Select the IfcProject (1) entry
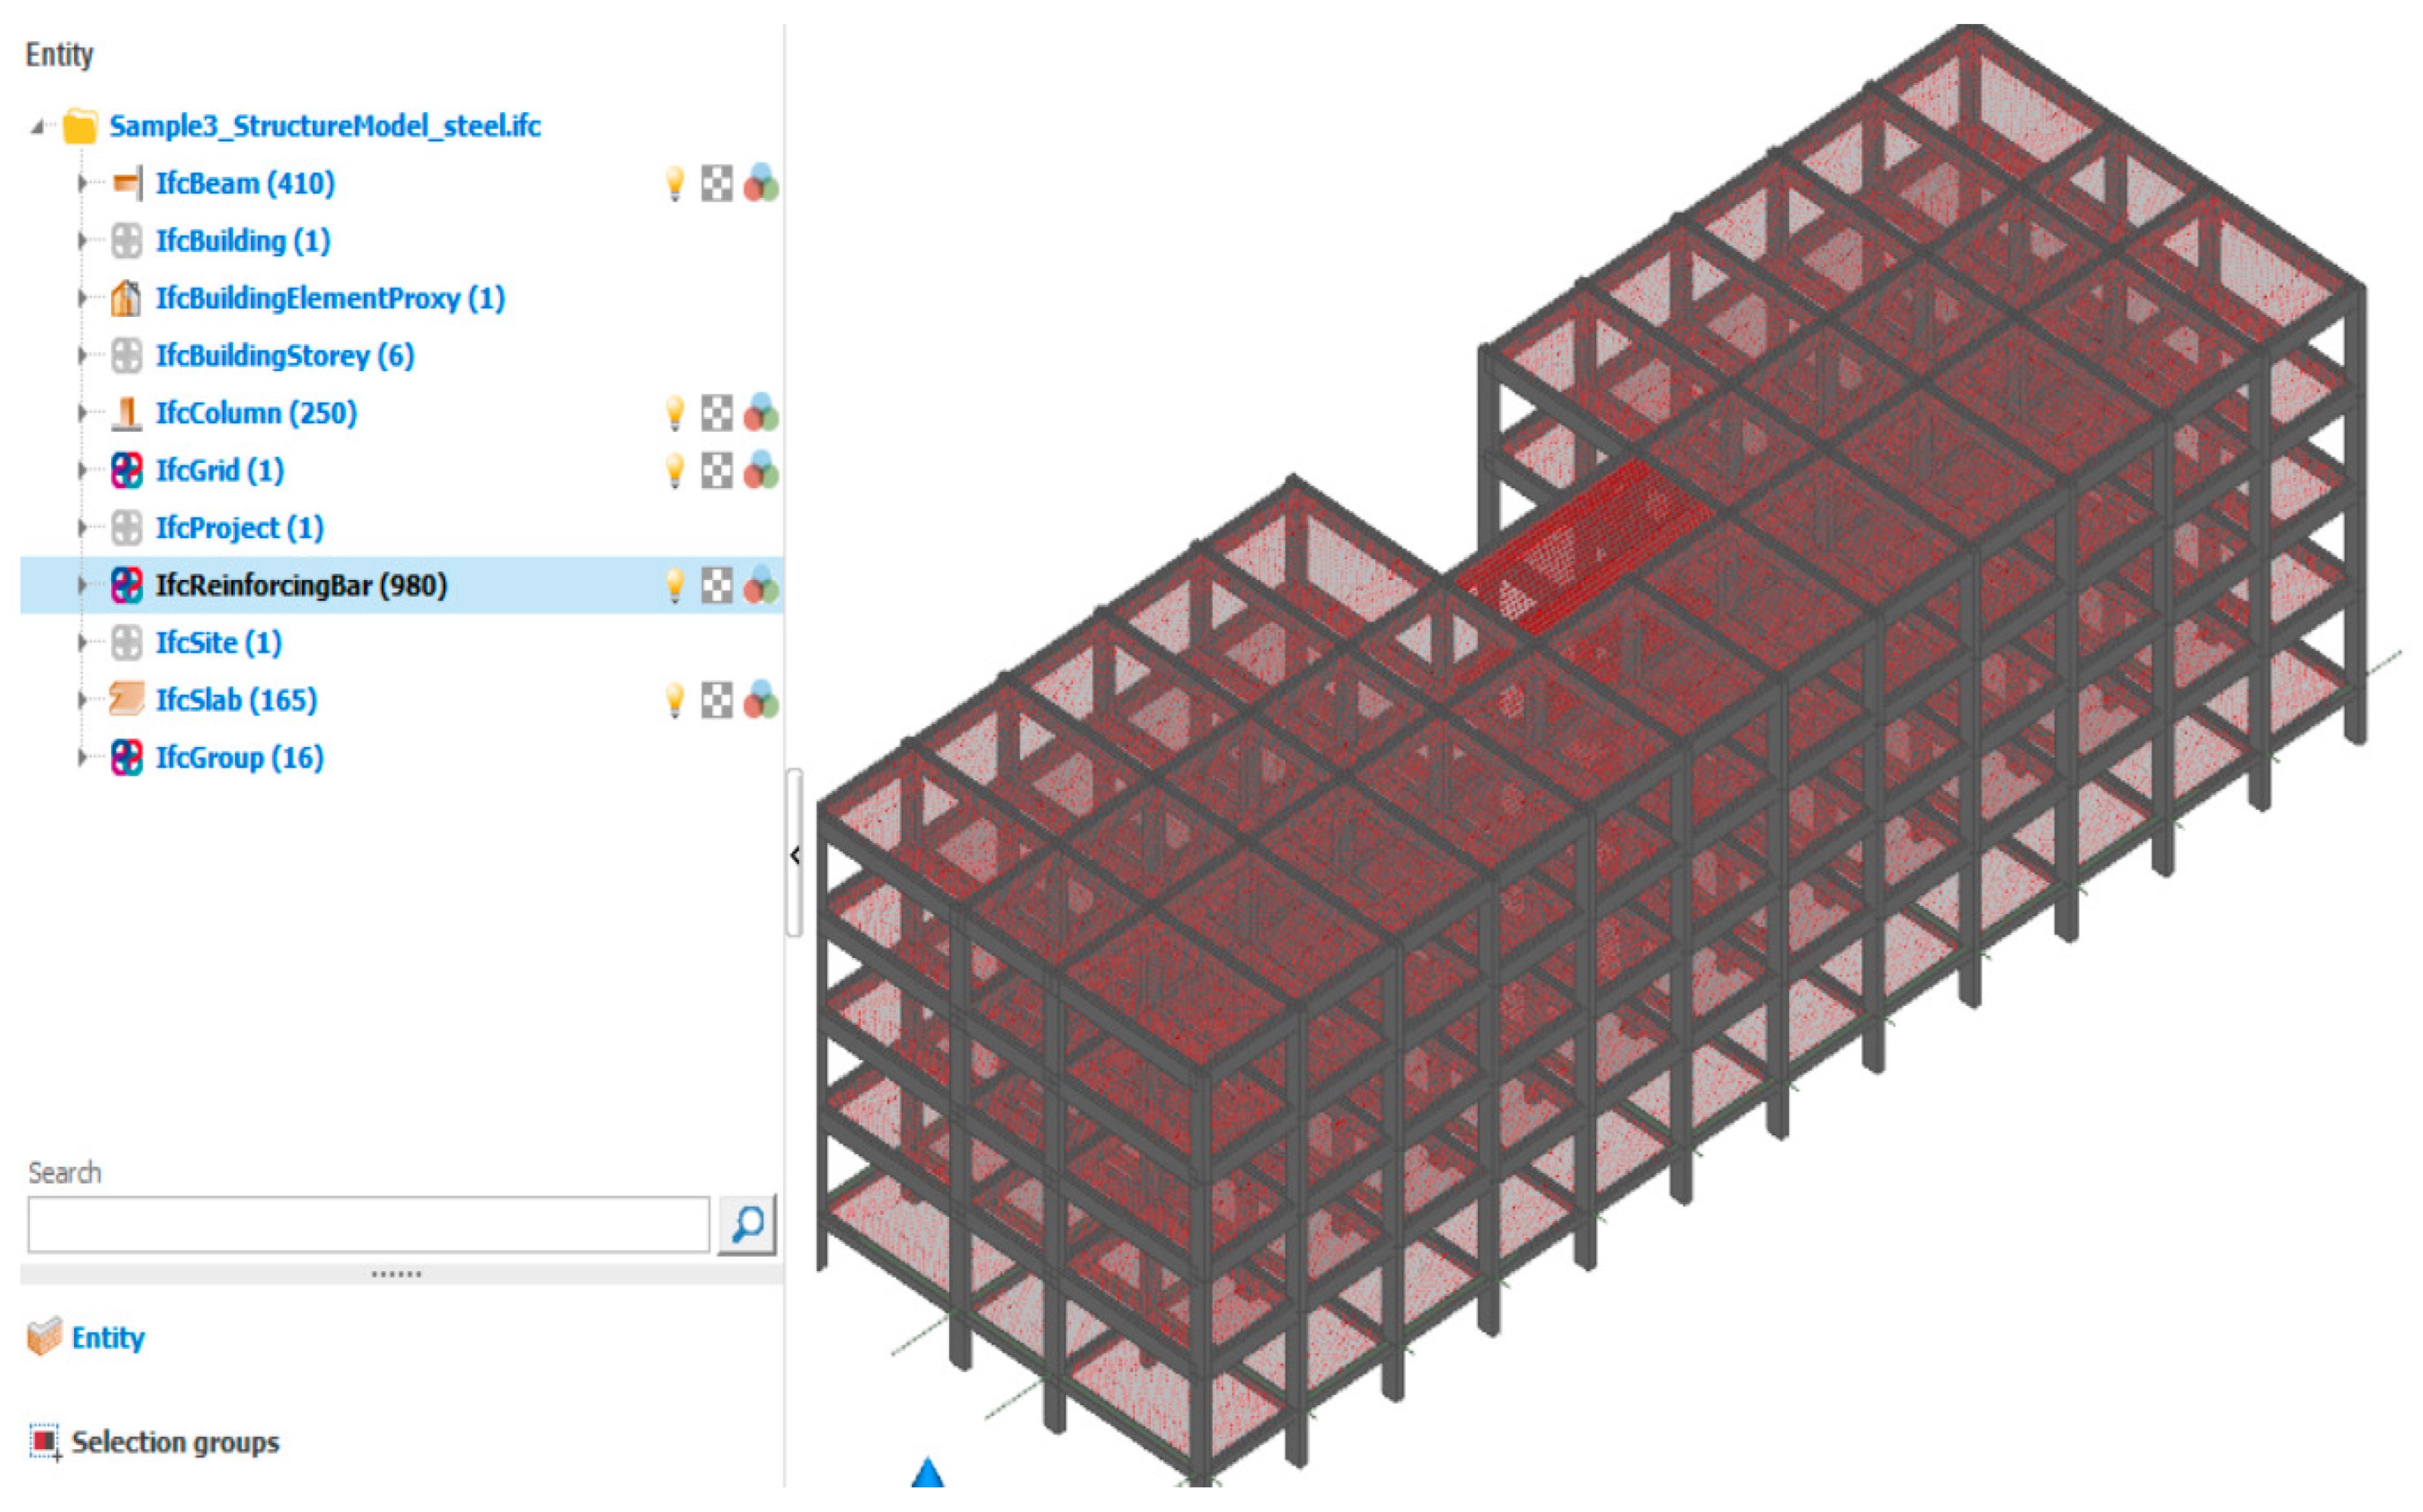2423x1512 pixels. tap(239, 528)
